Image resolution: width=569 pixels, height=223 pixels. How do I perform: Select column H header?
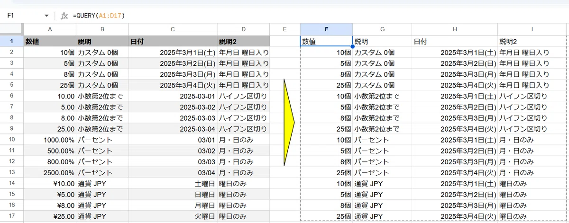[455, 29]
